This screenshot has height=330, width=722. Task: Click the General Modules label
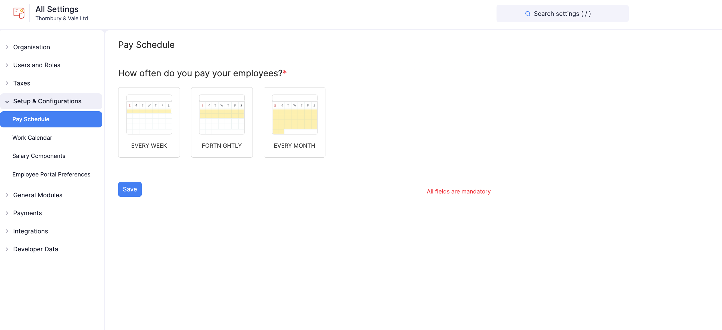click(x=38, y=195)
